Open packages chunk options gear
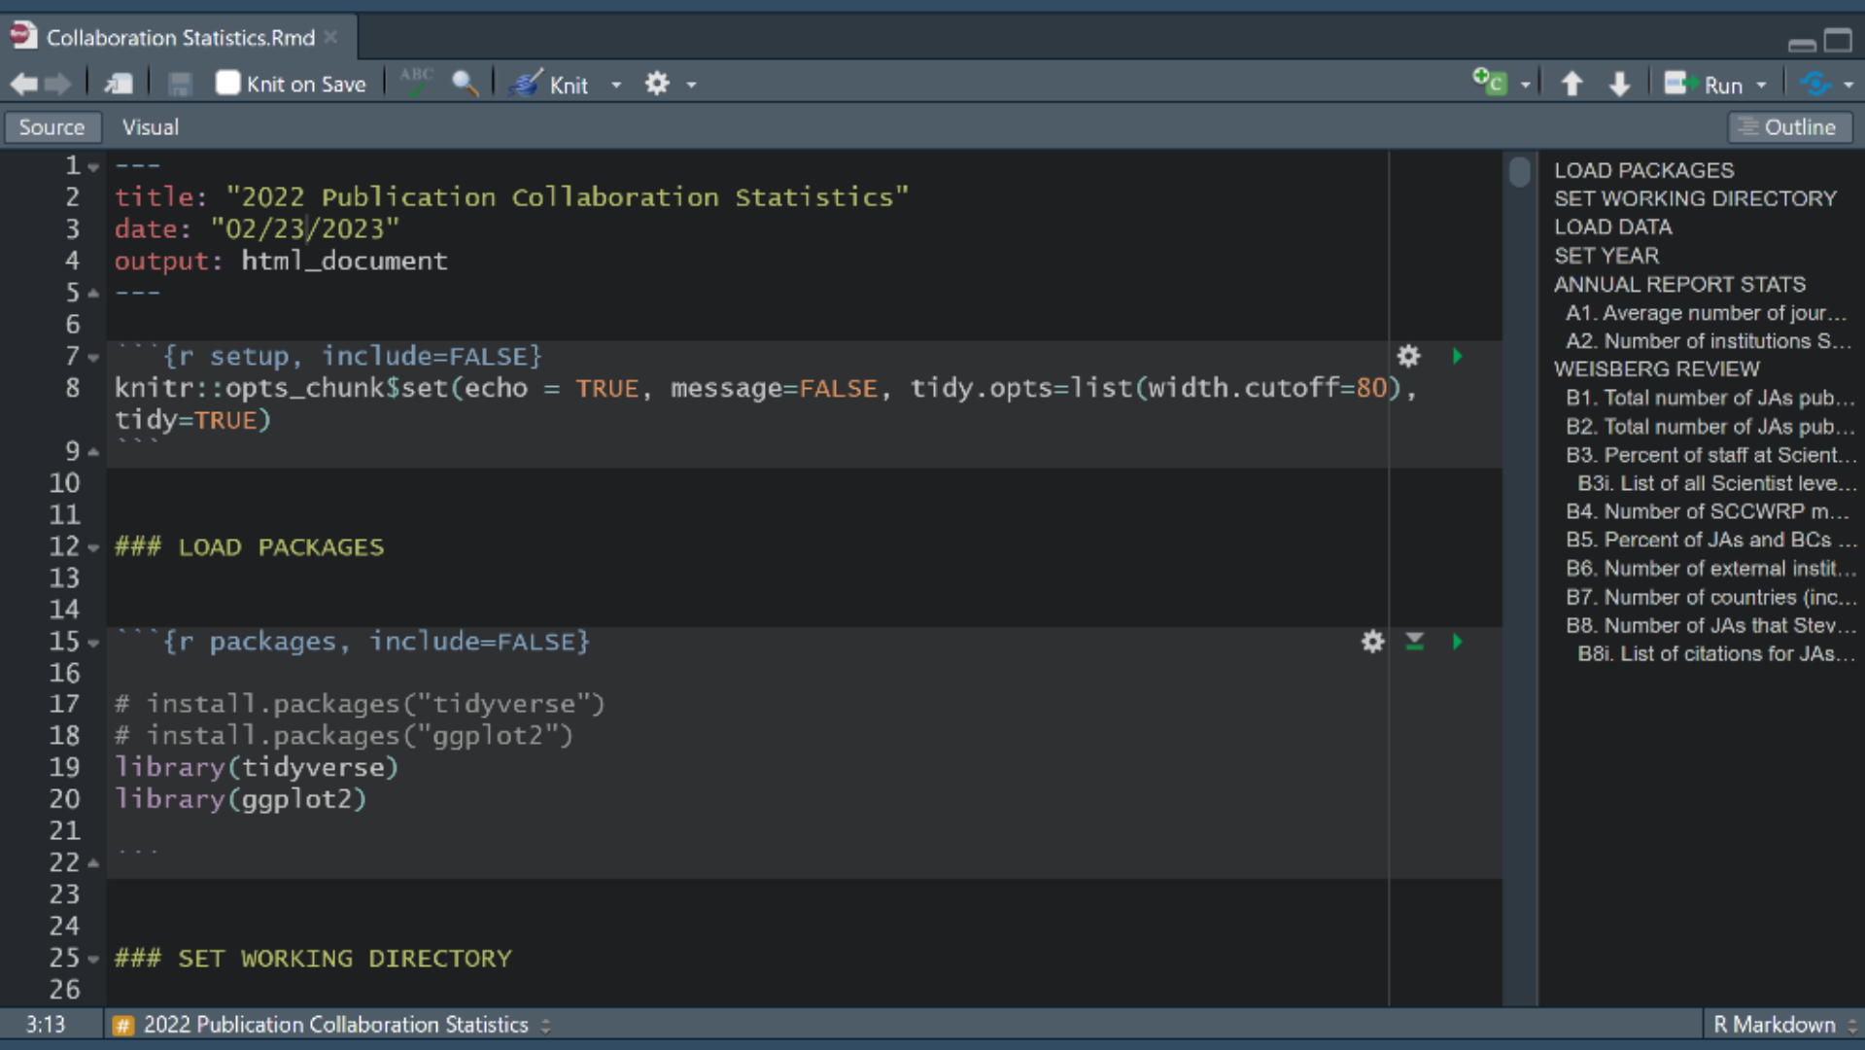 [1371, 642]
